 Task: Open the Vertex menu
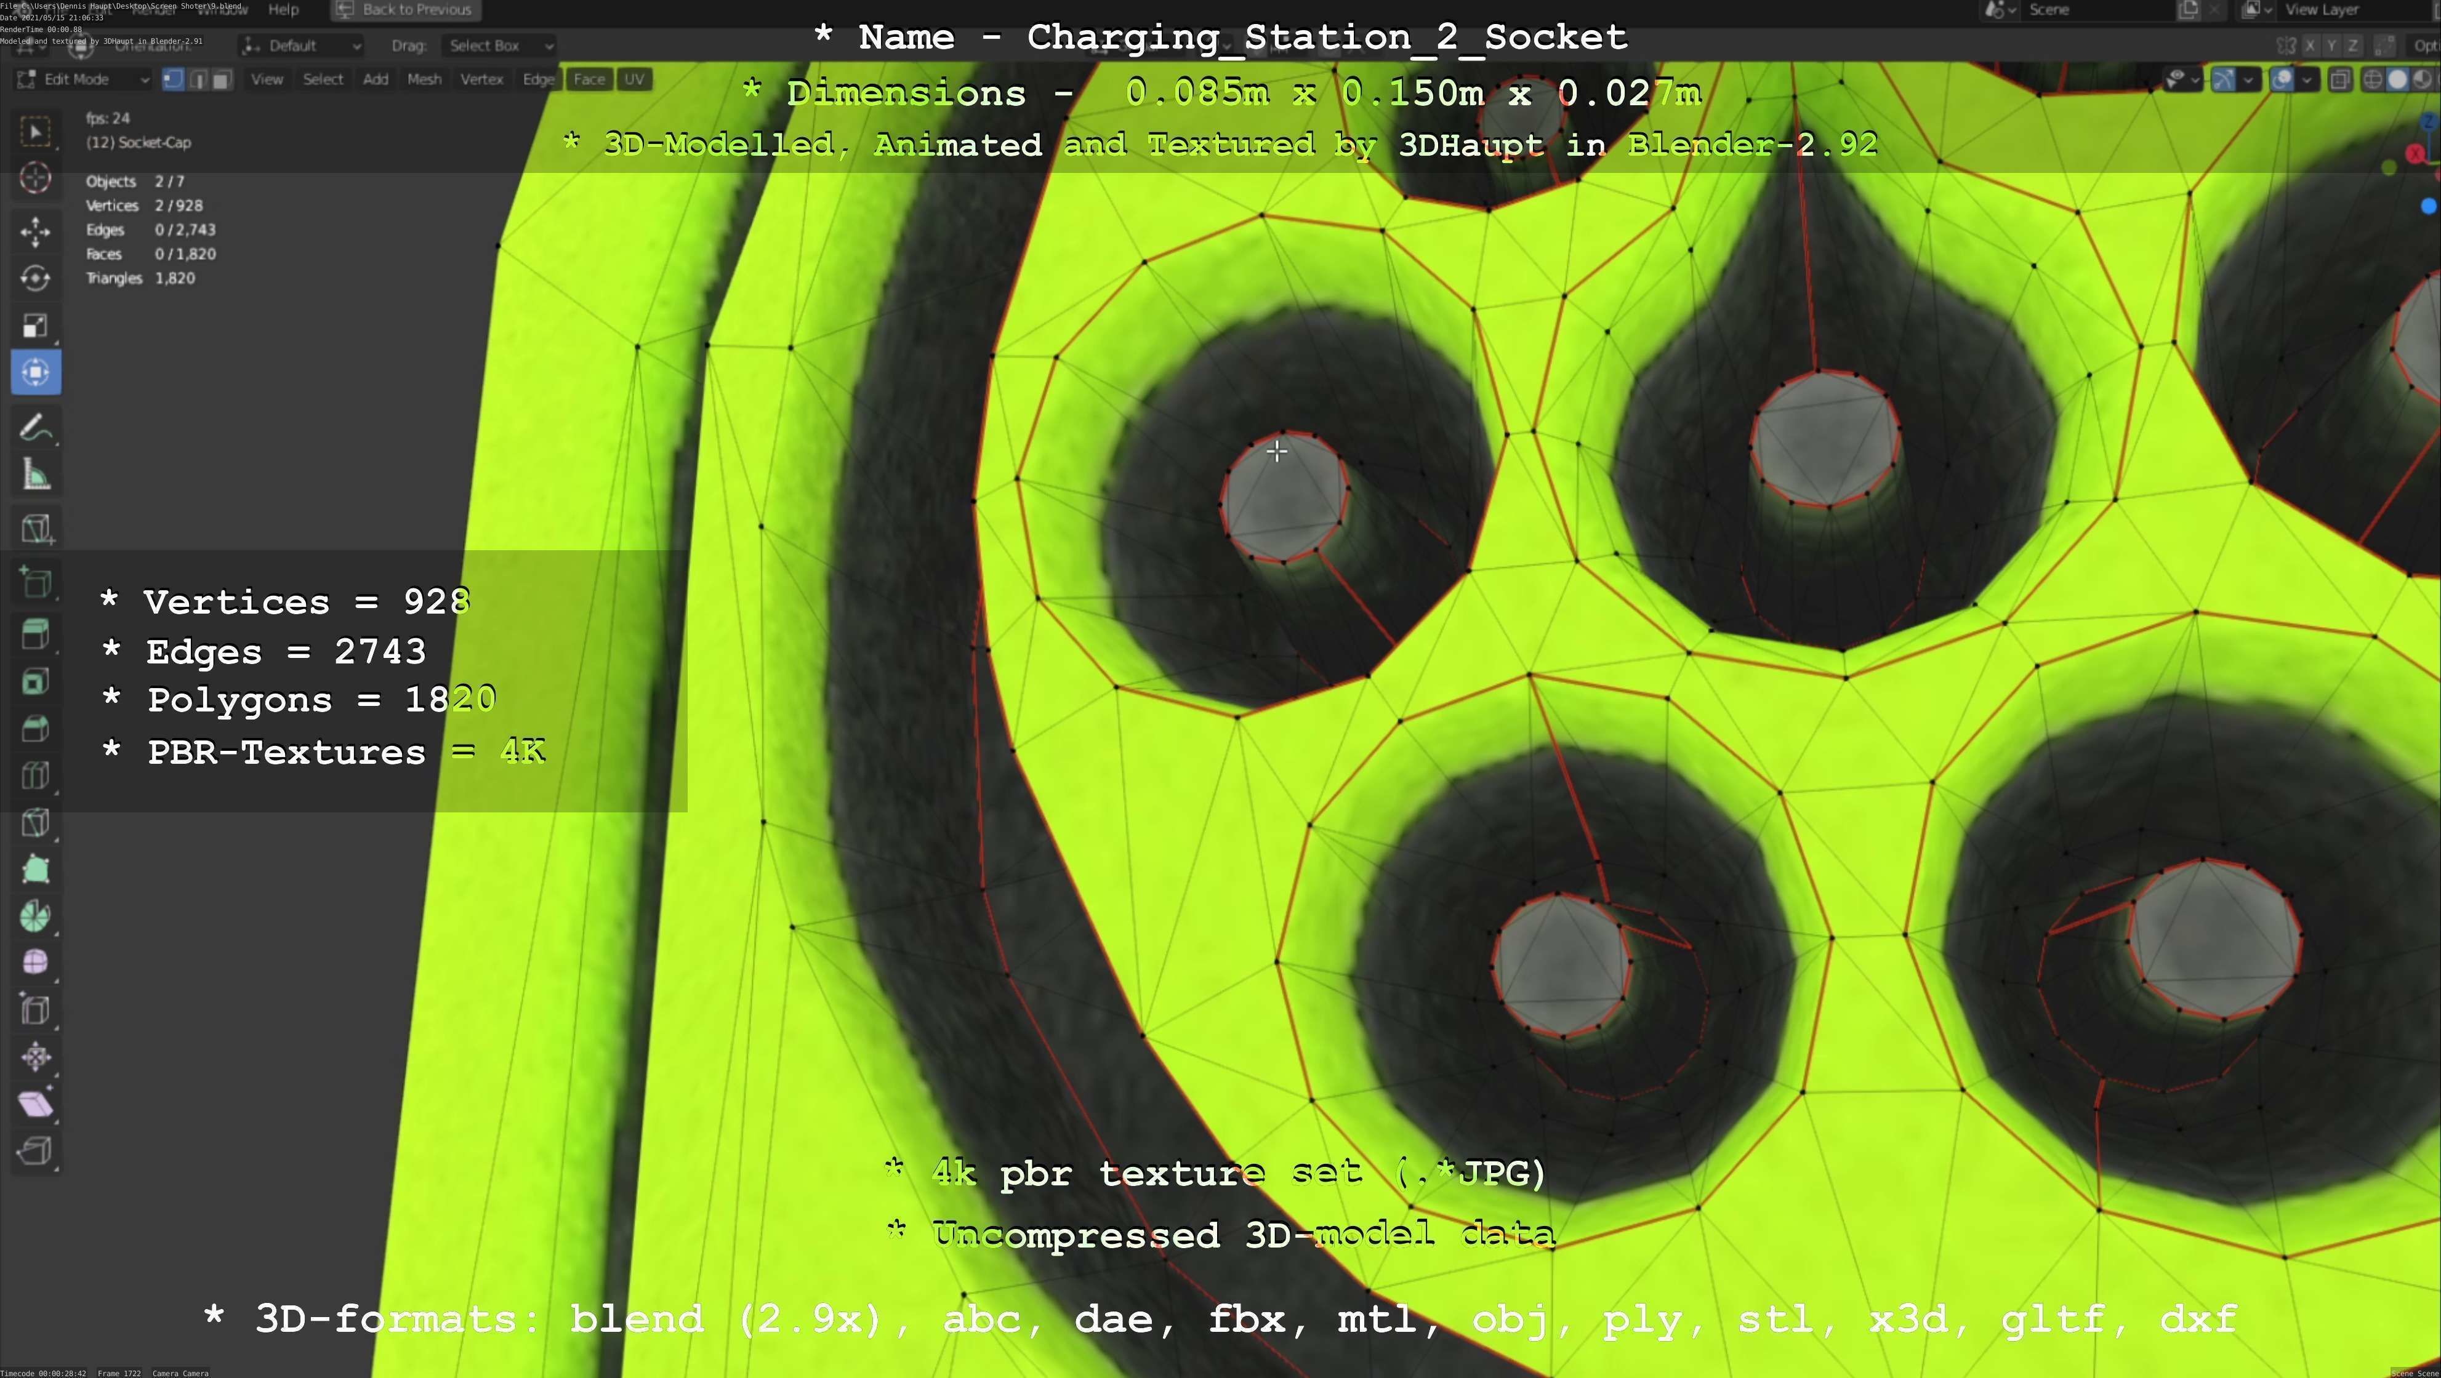481,79
